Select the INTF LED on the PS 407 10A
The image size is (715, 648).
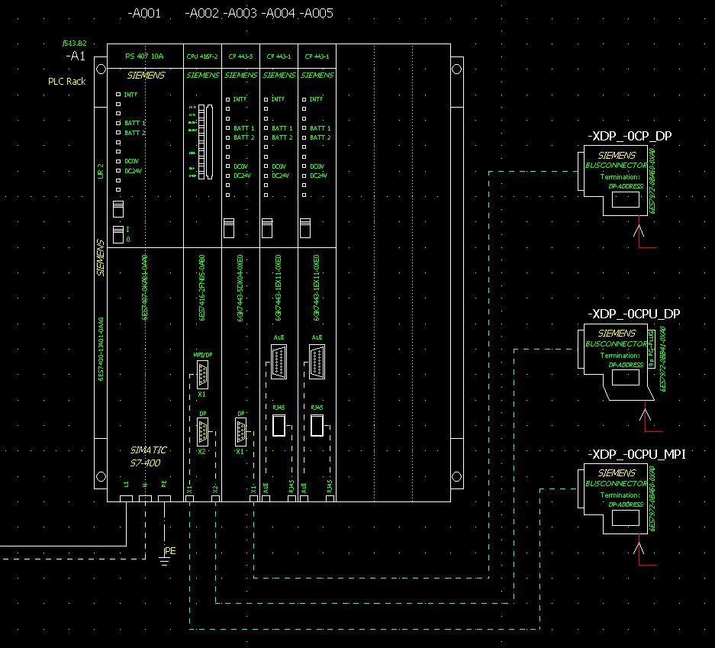pos(118,95)
